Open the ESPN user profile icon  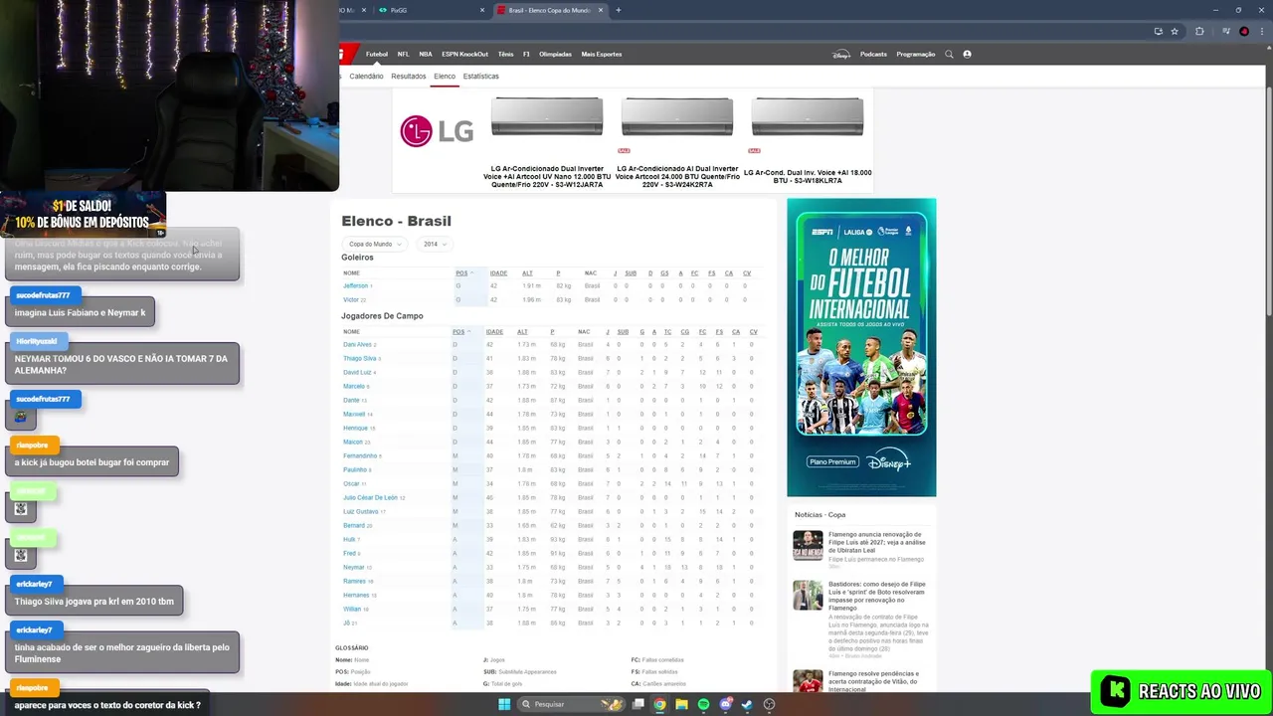click(x=967, y=54)
